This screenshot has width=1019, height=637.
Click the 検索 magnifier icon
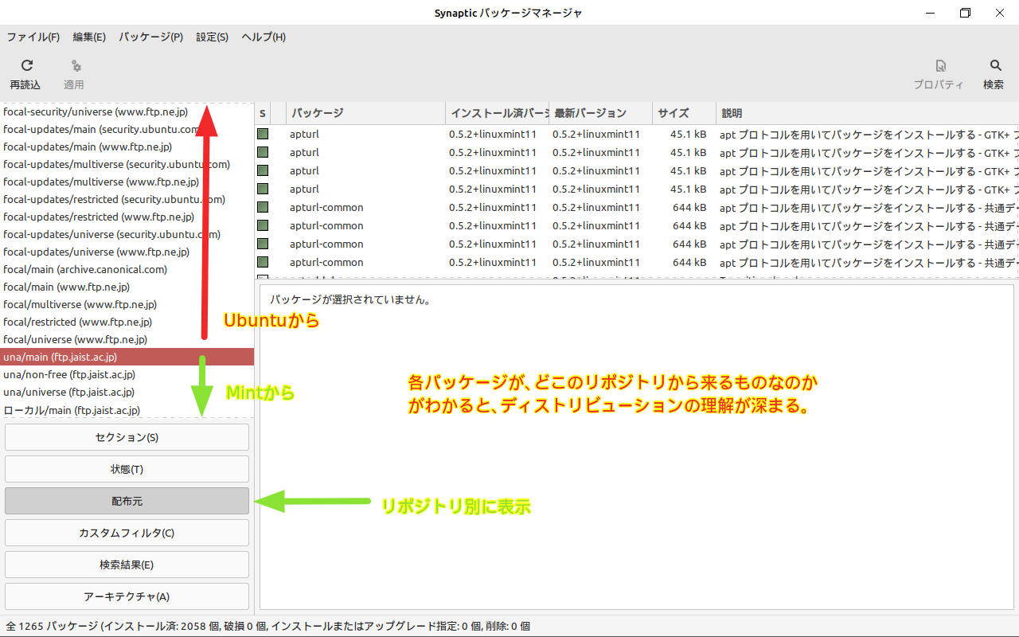click(996, 66)
